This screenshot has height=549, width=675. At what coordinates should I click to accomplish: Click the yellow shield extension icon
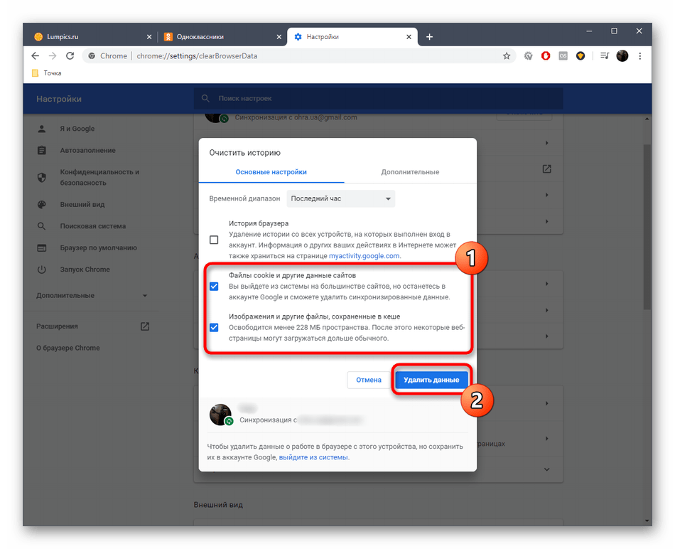click(580, 56)
